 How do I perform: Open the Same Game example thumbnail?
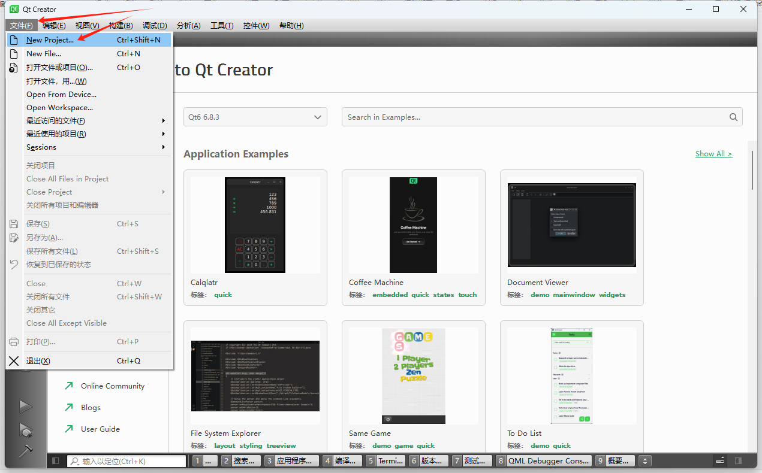[413, 375]
